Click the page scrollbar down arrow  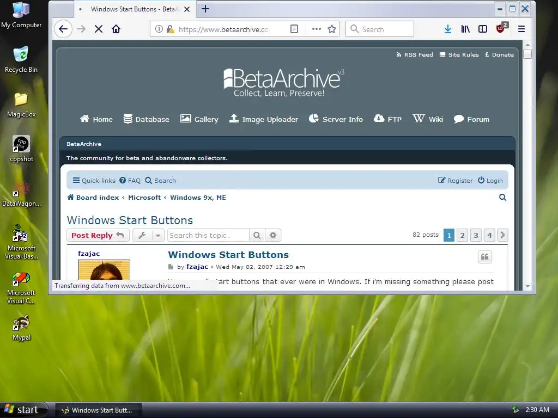(527, 286)
